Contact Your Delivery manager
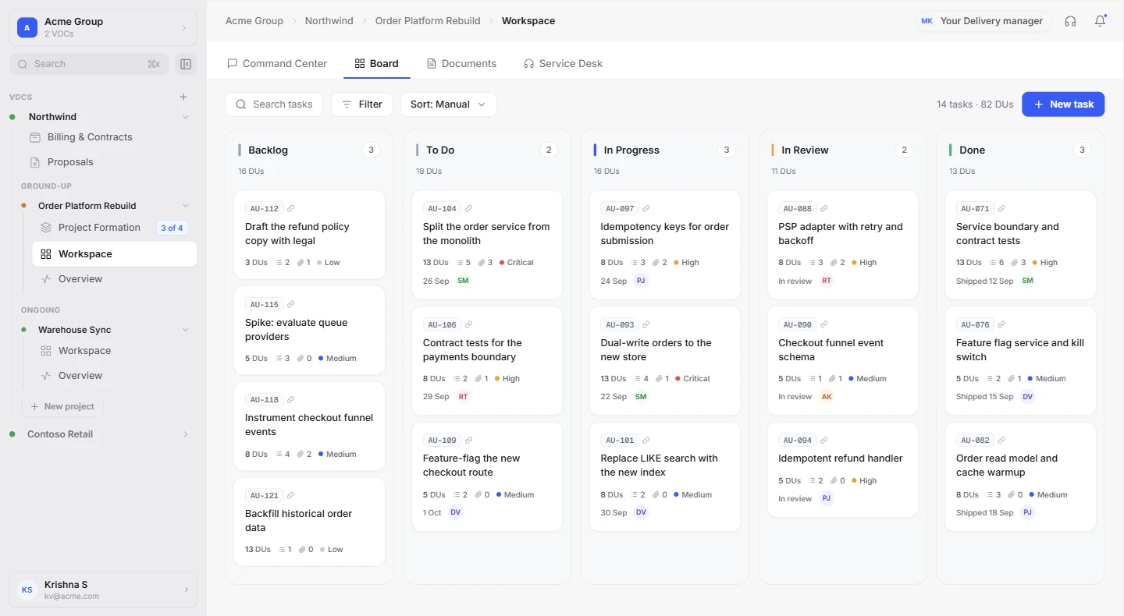The height and width of the screenshot is (616, 1124). (x=983, y=21)
